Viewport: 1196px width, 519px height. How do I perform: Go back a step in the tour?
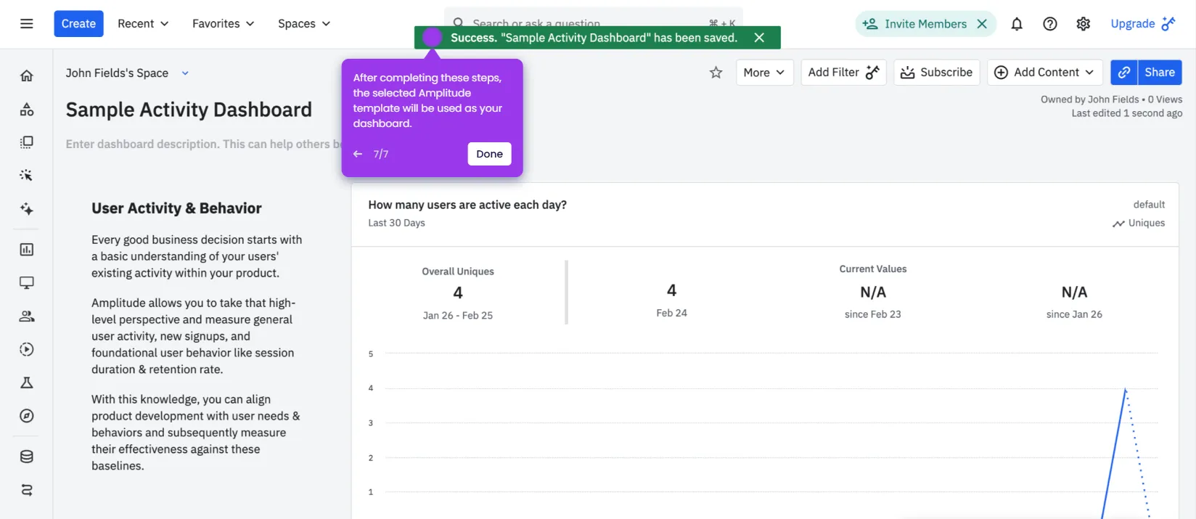pyautogui.click(x=358, y=154)
